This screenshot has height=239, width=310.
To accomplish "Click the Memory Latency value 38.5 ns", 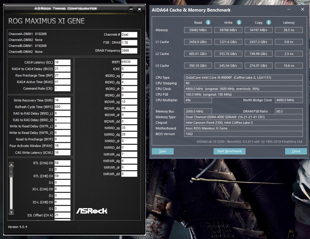I will (289, 30).
